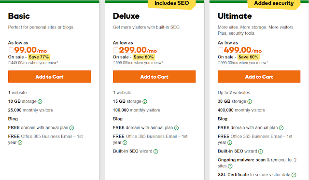The height and width of the screenshot is (180, 309).
Task: Click 25,000 monthly visitors text
Action: click(x=30, y=110)
